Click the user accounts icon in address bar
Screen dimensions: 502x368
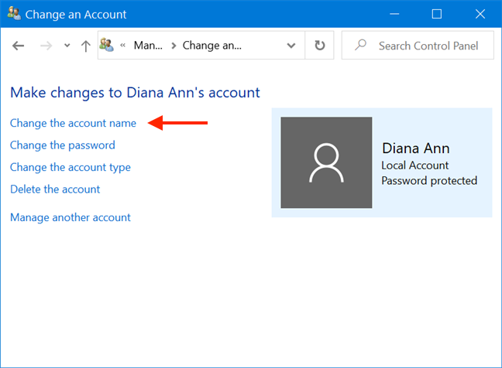(106, 45)
